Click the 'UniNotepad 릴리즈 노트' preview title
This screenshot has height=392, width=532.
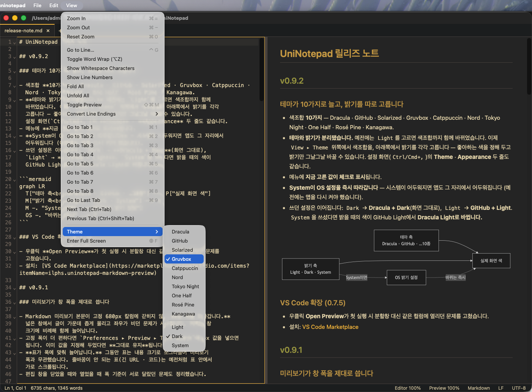coord(329,54)
